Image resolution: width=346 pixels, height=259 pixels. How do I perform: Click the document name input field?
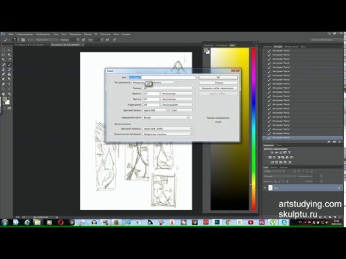(x=162, y=77)
